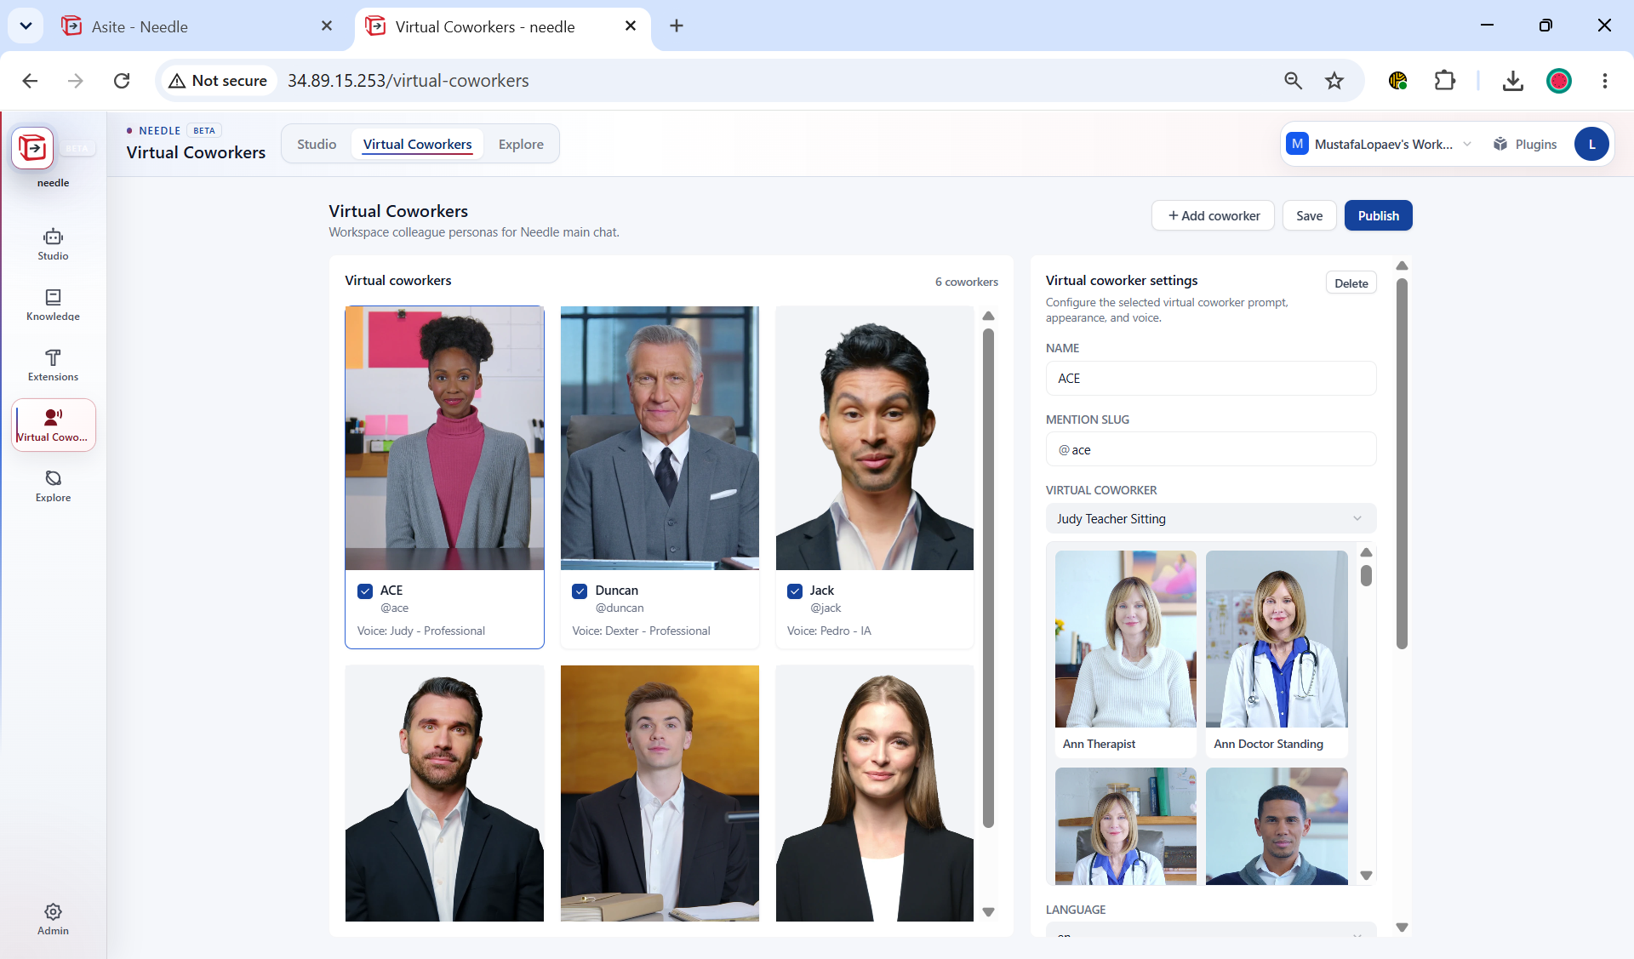Click the avatar picker scroll-down arrow
This screenshot has width=1634, height=959.
pyautogui.click(x=1366, y=876)
